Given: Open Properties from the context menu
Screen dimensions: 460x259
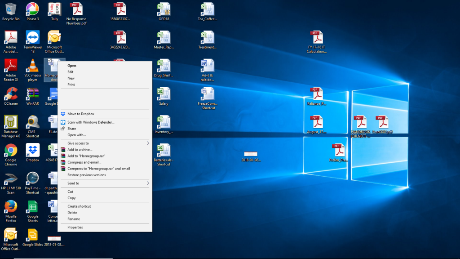Looking at the screenshot, I should click(x=105, y=227).
